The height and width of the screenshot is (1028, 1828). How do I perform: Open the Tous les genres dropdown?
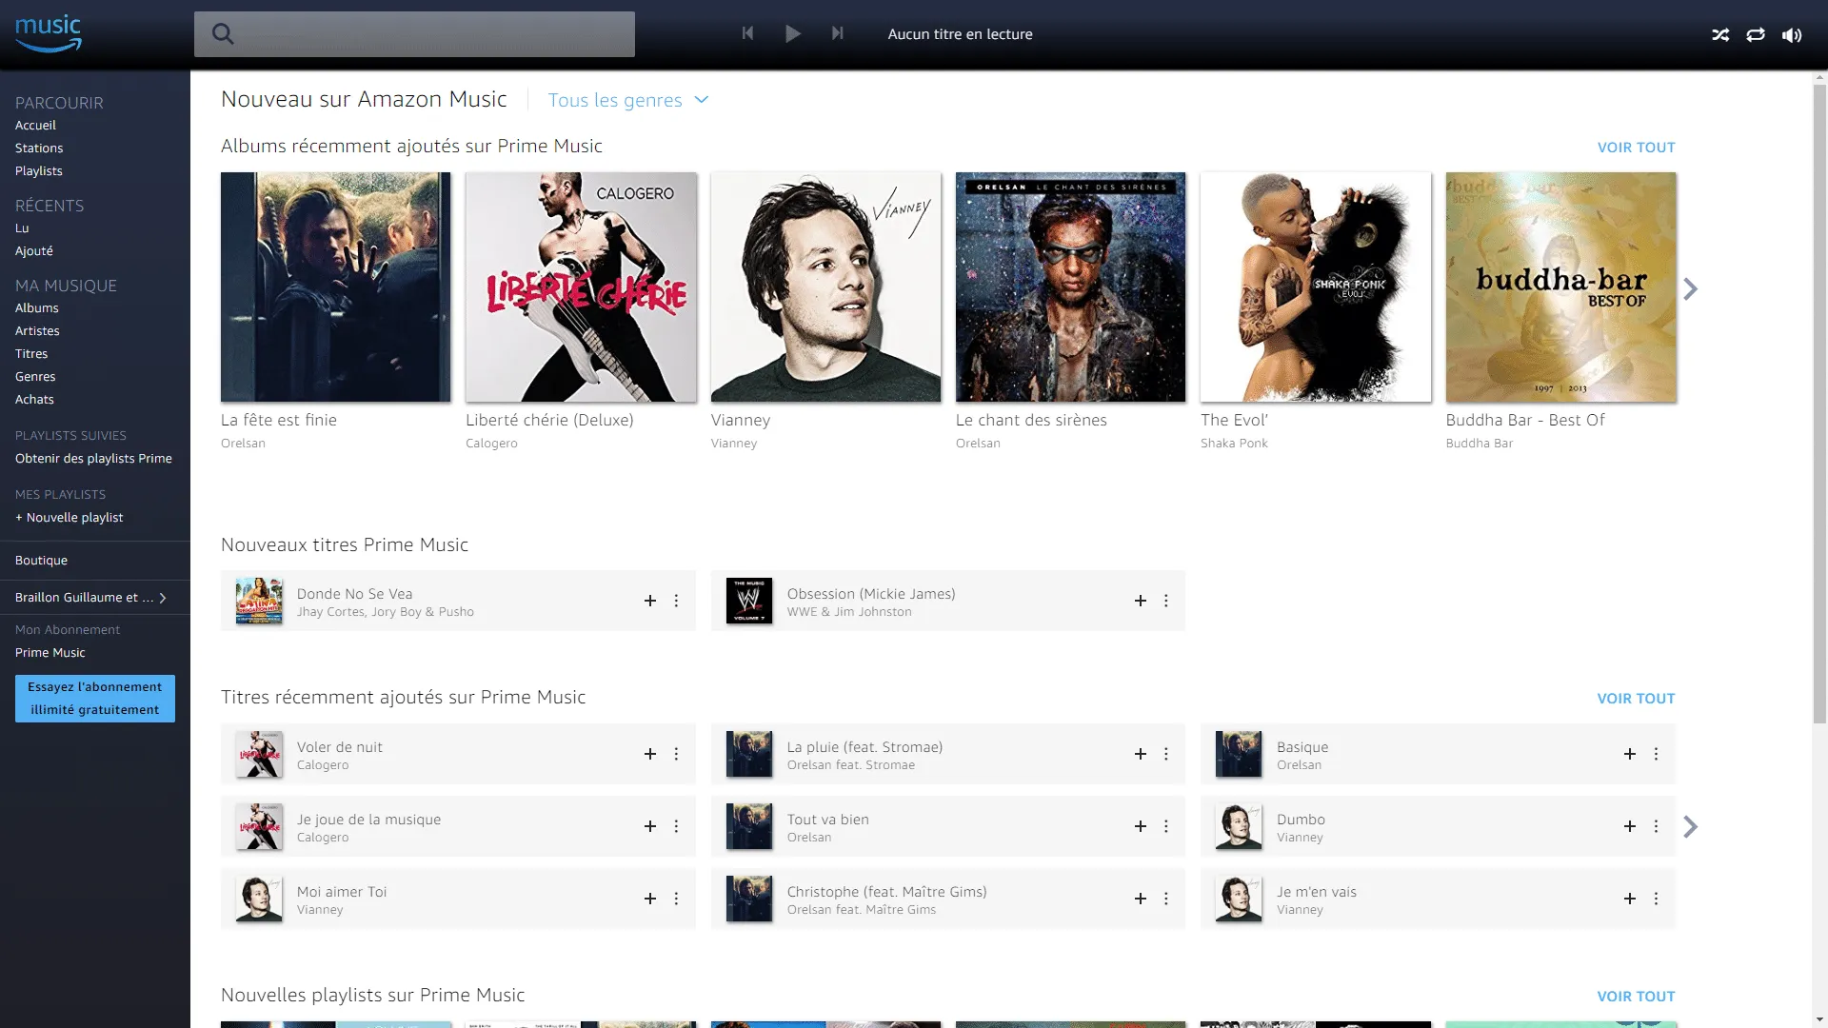(628, 100)
